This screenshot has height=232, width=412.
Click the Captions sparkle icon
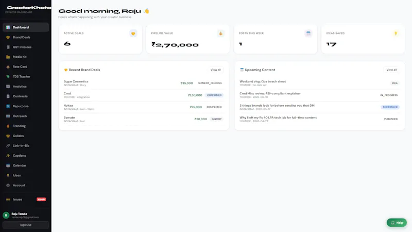[x=8, y=156]
